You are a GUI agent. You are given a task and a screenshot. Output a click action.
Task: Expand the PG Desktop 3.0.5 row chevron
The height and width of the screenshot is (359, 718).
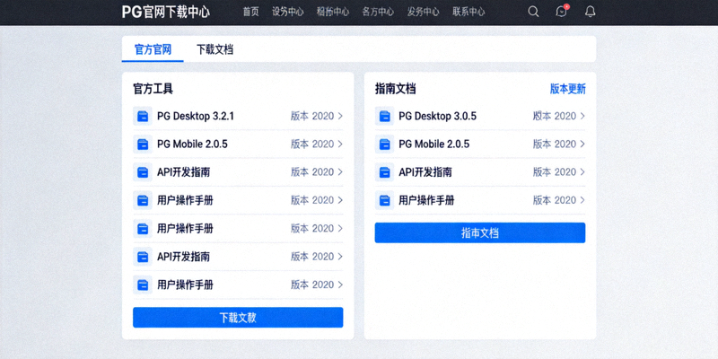[x=582, y=117]
